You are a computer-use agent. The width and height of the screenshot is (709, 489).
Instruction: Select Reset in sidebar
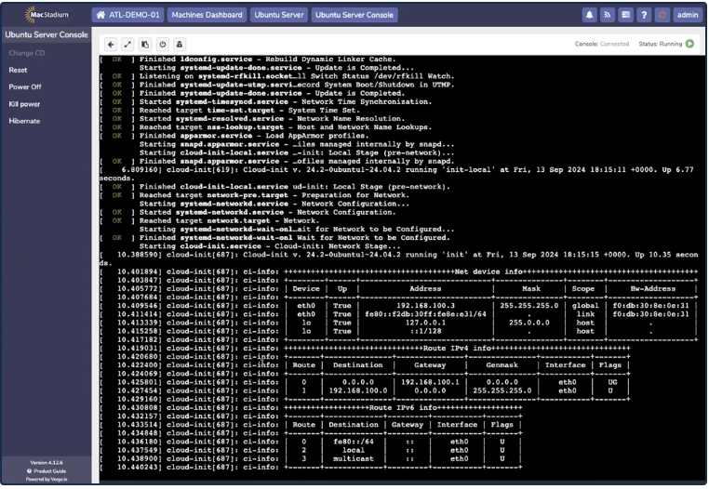[x=18, y=70]
